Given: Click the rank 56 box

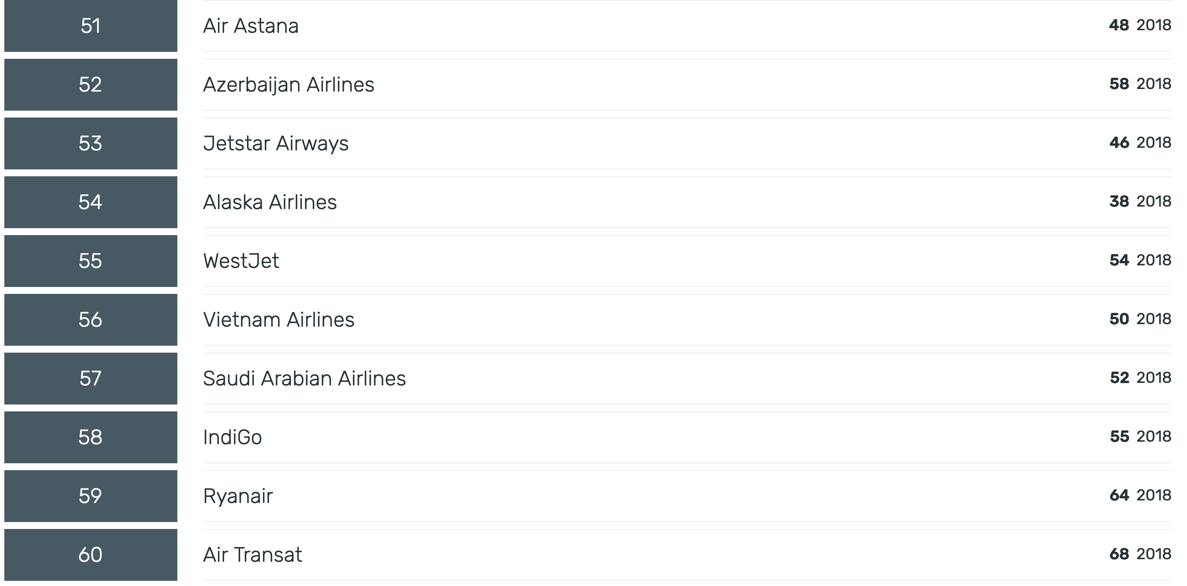Looking at the screenshot, I should (x=91, y=320).
